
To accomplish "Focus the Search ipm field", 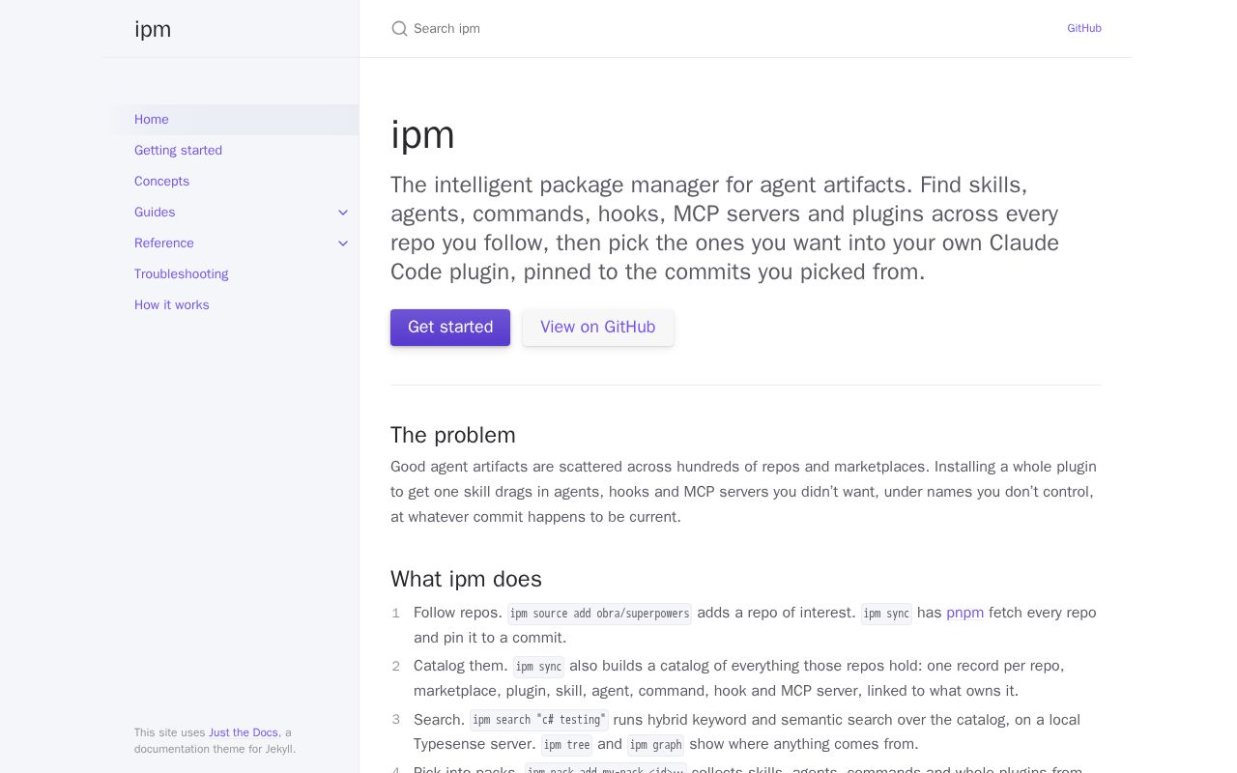I will click(x=715, y=29).
